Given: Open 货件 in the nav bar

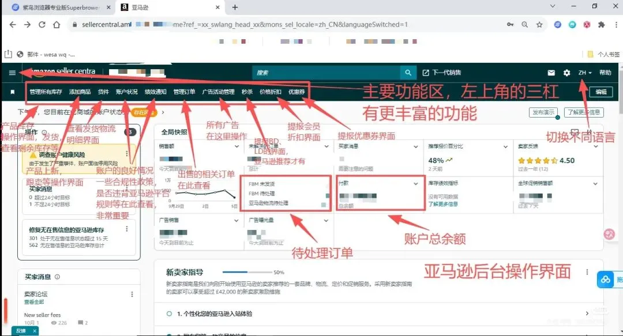Looking at the screenshot, I should pyautogui.click(x=103, y=92).
